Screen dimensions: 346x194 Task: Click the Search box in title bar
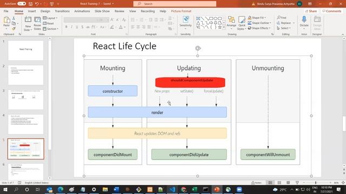coord(175,4)
